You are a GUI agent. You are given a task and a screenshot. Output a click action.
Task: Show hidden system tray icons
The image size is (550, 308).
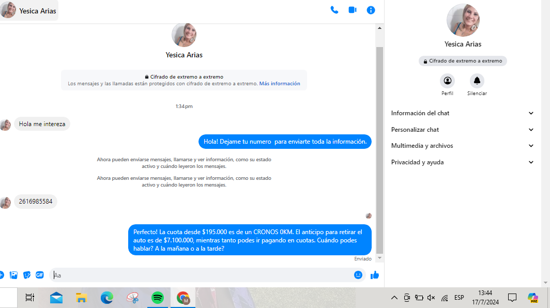(394, 298)
